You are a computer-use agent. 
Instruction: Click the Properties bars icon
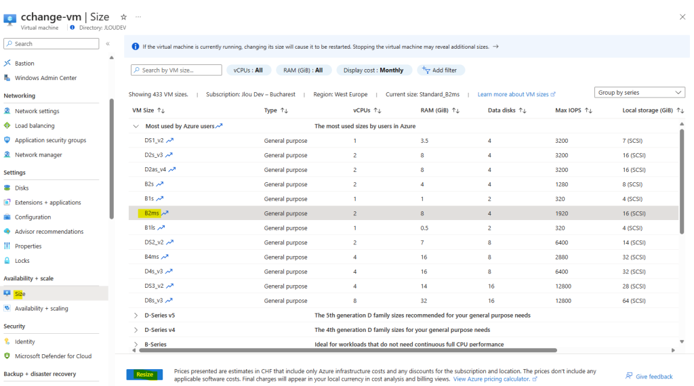click(7, 246)
